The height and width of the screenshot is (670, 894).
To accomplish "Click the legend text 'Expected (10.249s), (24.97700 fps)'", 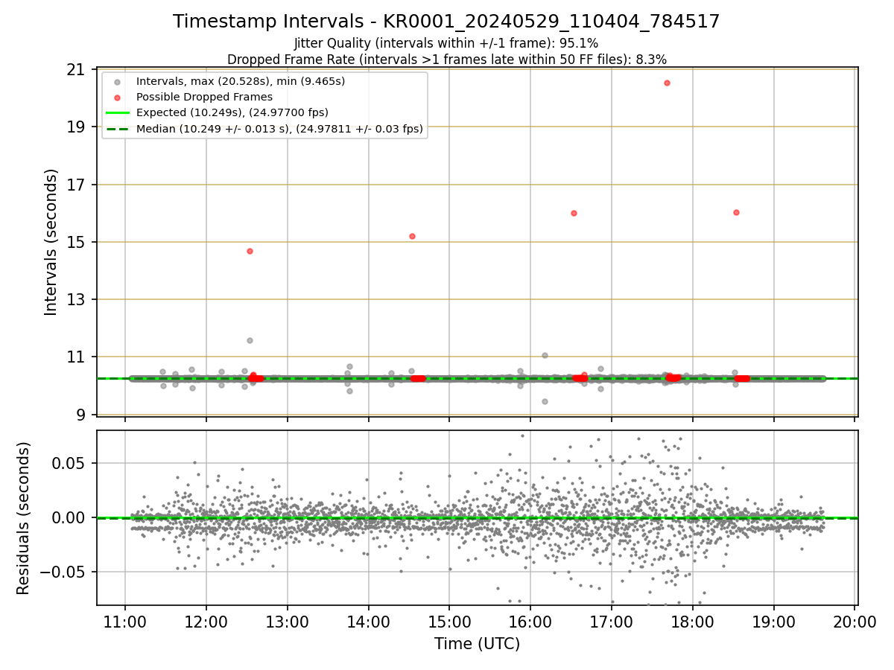I will [232, 113].
